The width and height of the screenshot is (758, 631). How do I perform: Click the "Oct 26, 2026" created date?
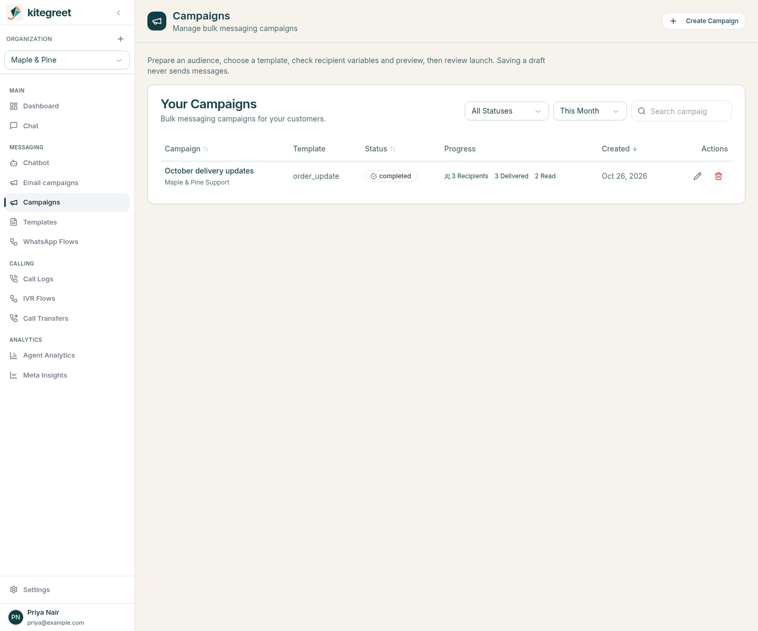click(624, 176)
